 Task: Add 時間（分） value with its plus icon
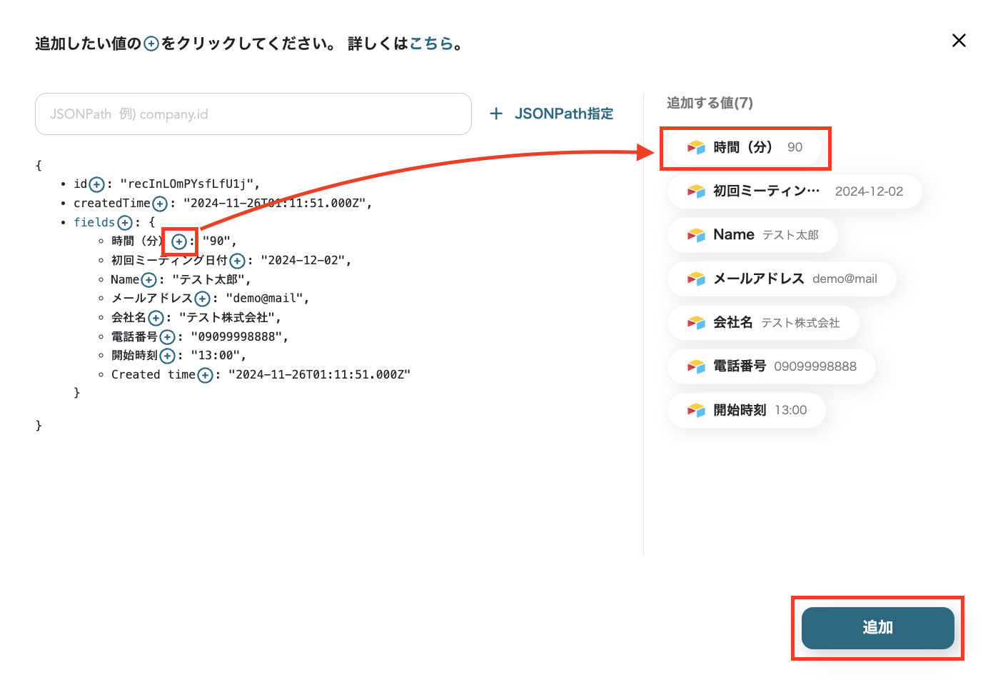click(179, 242)
